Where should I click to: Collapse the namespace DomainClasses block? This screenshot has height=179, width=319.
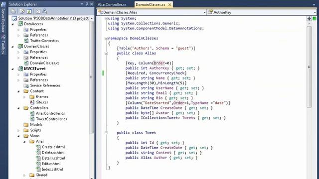106,38
